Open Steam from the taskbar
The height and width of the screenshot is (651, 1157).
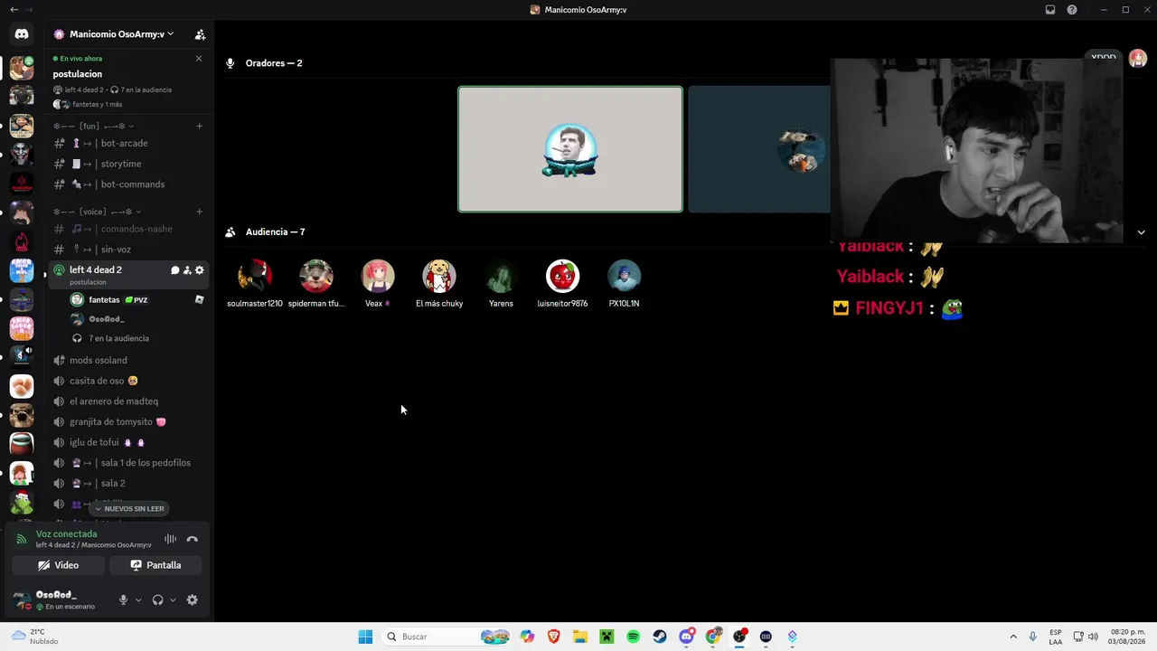660,637
